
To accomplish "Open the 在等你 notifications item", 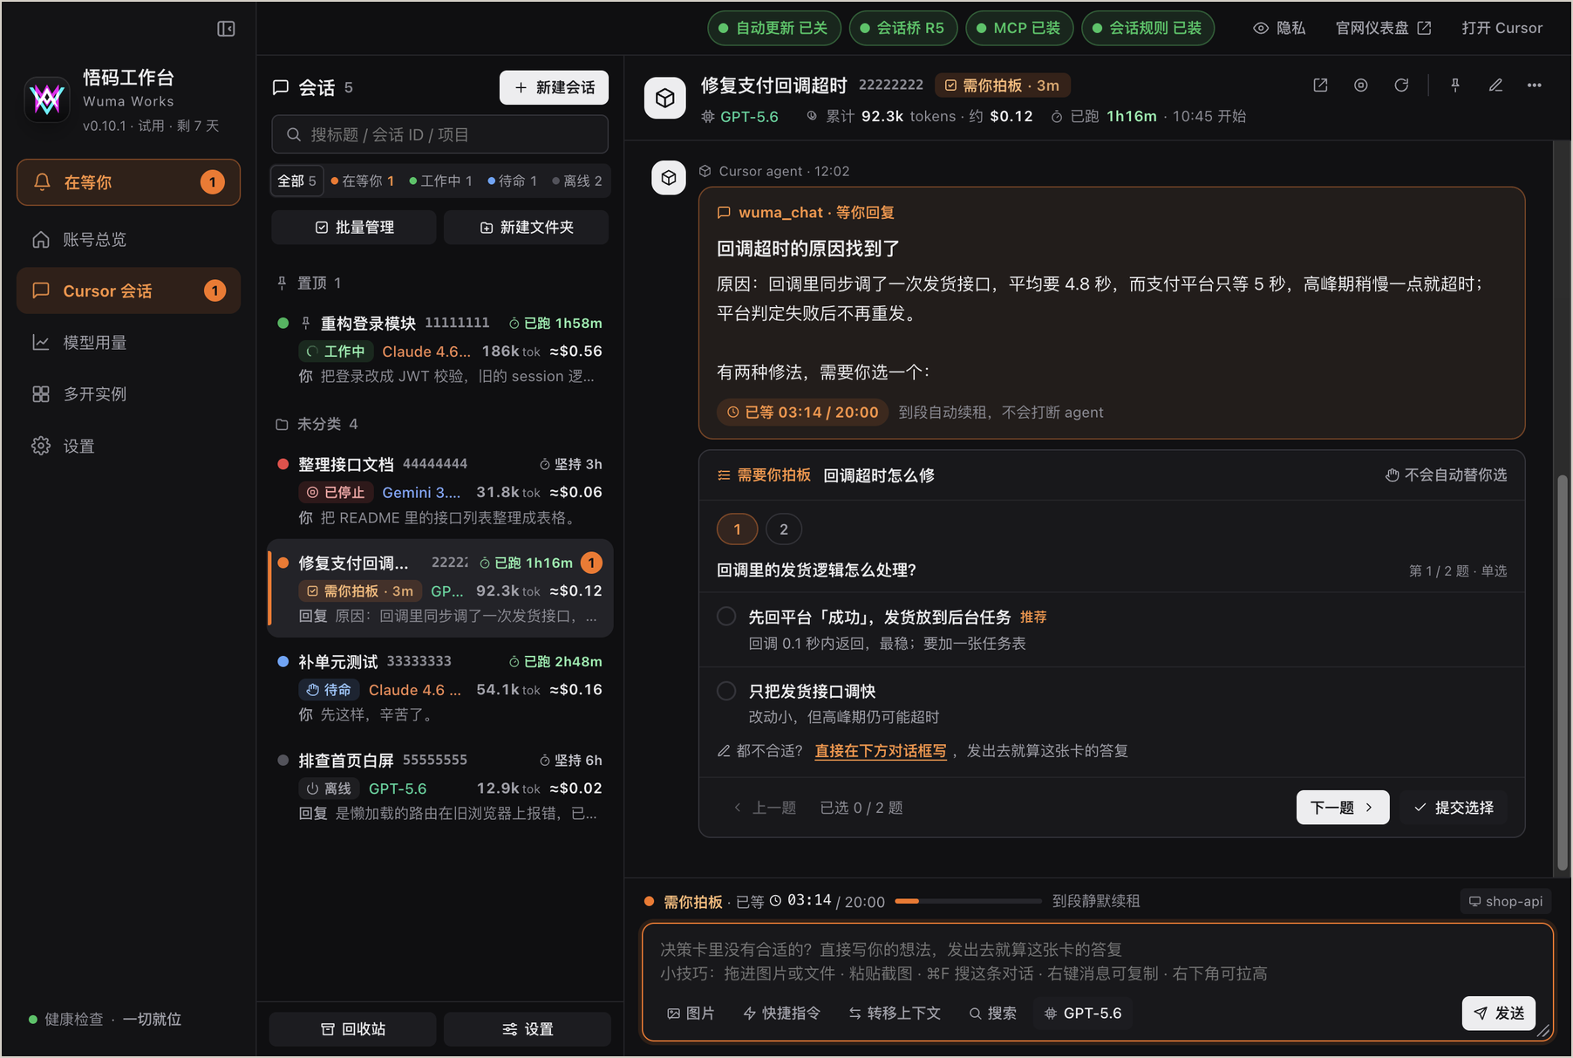I will click(x=128, y=182).
